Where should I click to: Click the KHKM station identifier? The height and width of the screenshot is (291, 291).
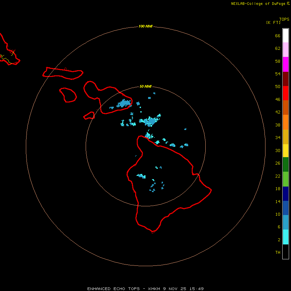pos(154,289)
